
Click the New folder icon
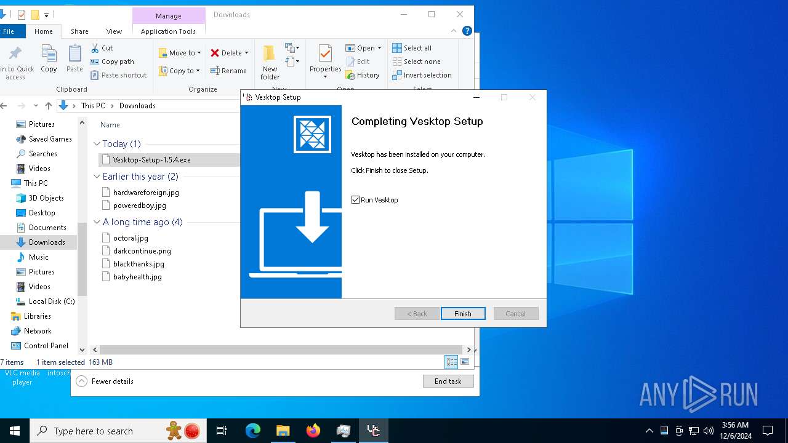(270, 54)
